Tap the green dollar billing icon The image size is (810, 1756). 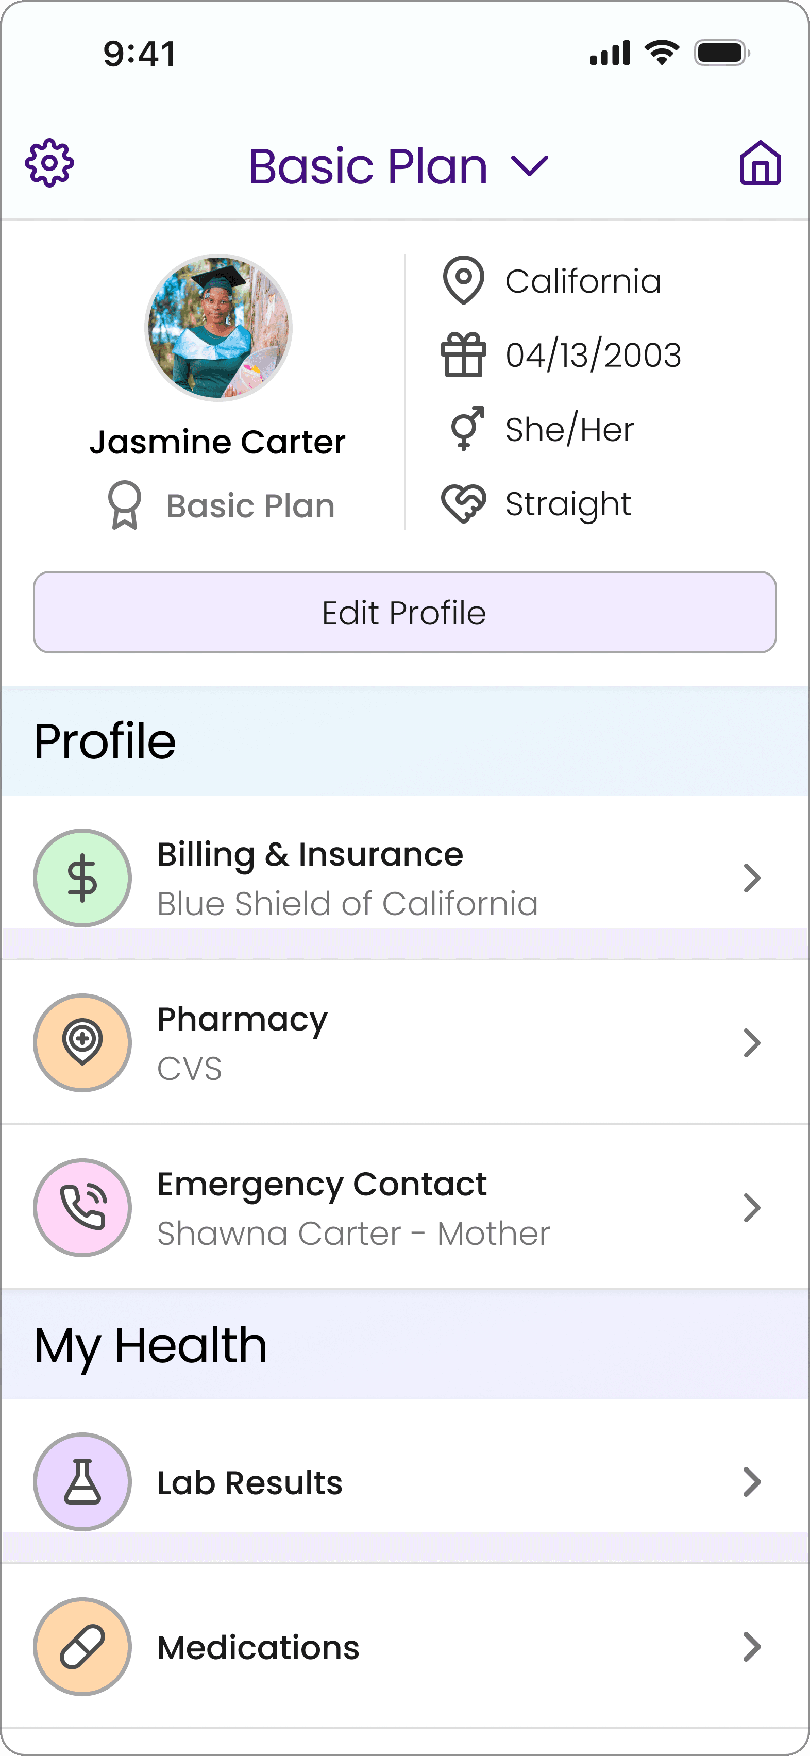point(82,877)
